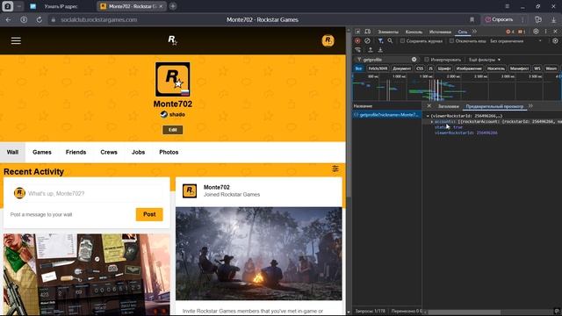562x316 pixels.
Task: Select the DevTools inspect element icon
Action: [x=357, y=32]
